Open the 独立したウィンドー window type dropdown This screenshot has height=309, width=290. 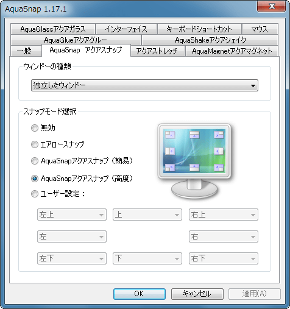click(x=144, y=85)
